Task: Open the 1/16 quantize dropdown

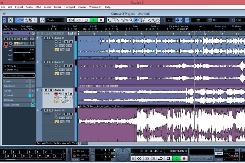Action: pos(240,20)
